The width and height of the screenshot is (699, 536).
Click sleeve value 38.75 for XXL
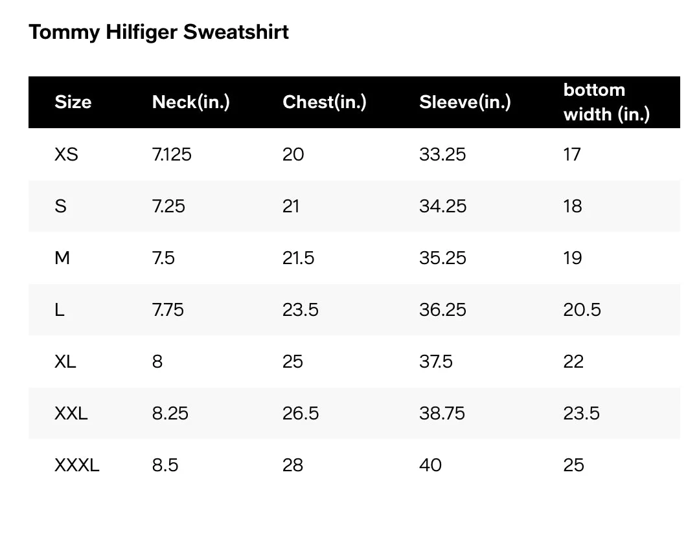[442, 413]
